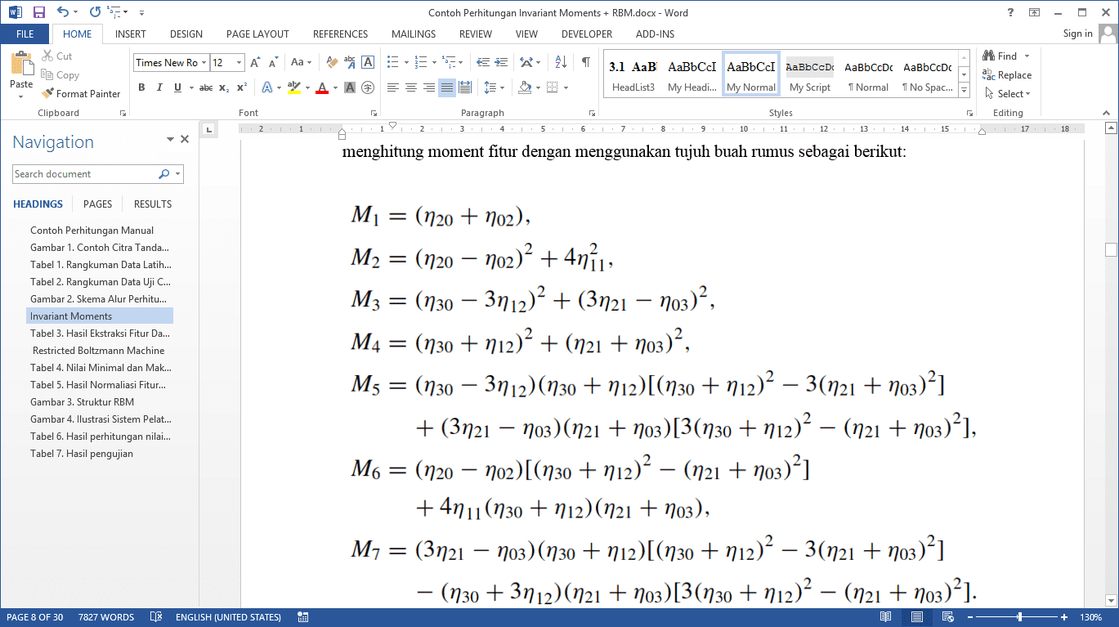Open the font size dropdown
Image resolution: width=1119 pixels, height=627 pixels.
click(x=239, y=63)
